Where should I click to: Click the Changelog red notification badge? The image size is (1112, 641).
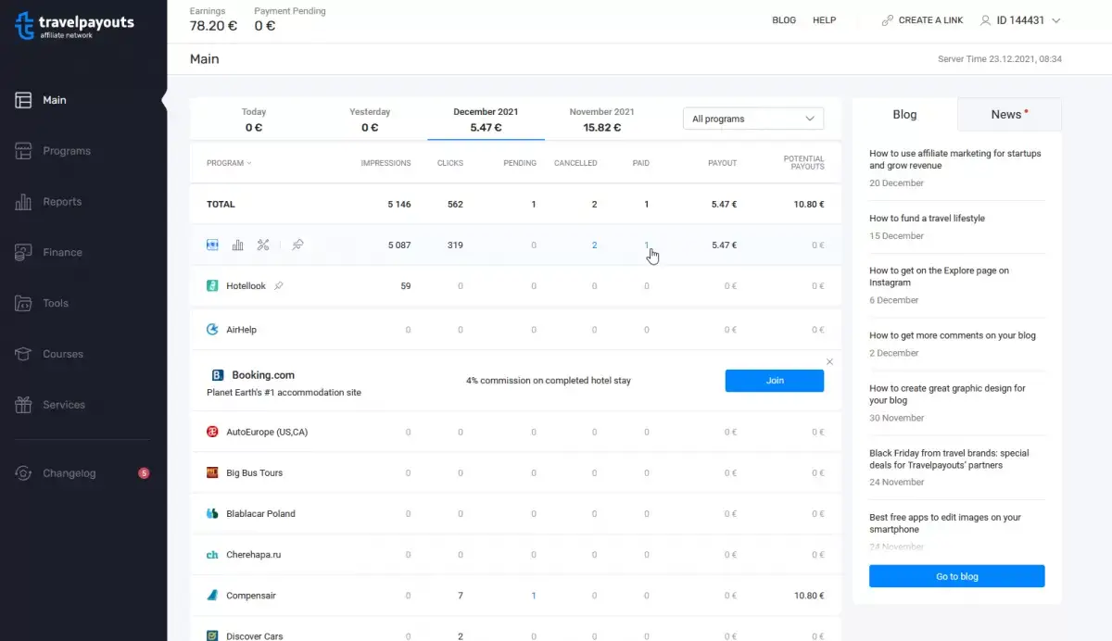coord(144,473)
